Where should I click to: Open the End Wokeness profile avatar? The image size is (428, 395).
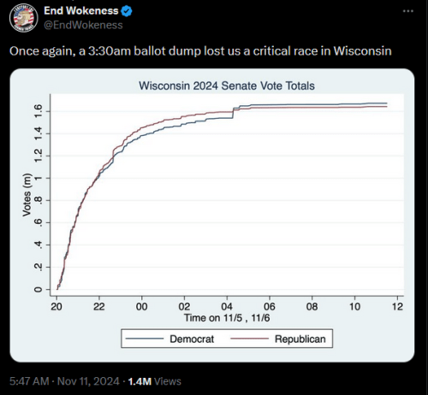[x=24, y=18]
